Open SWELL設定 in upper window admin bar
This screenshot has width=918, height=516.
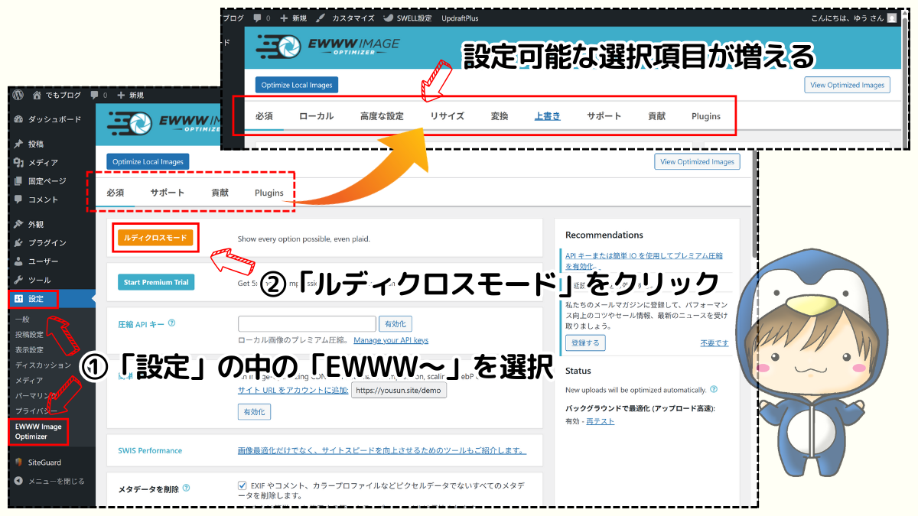(408, 17)
